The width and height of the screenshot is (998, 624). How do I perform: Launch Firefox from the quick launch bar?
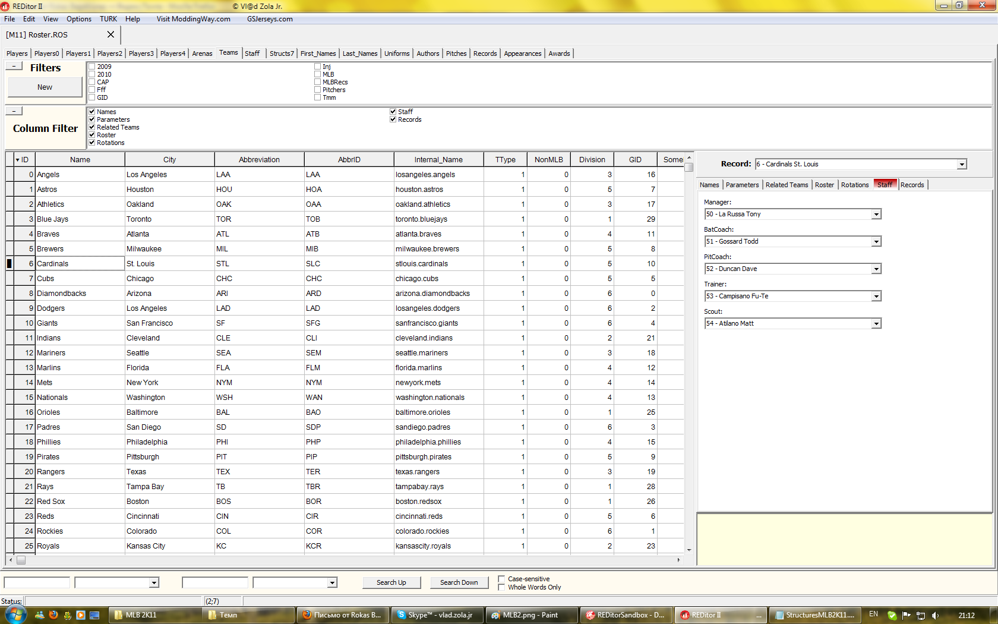53,615
